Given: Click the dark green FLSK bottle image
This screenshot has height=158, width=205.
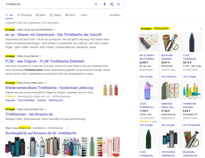Looking at the screenshot, I should (x=149, y=139).
